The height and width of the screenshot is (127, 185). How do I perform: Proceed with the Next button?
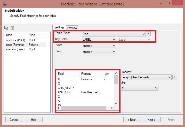click(152, 120)
